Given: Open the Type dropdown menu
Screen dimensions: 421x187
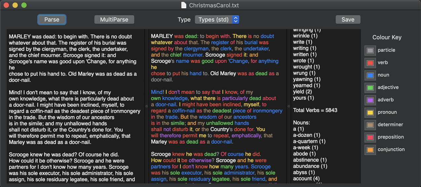Looking at the screenshot, I should coord(217,20).
